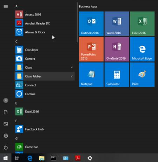Viewport: 158px width, 162px height.
Task: Expand the Cisco Jabber folder
Action: (45, 76)
